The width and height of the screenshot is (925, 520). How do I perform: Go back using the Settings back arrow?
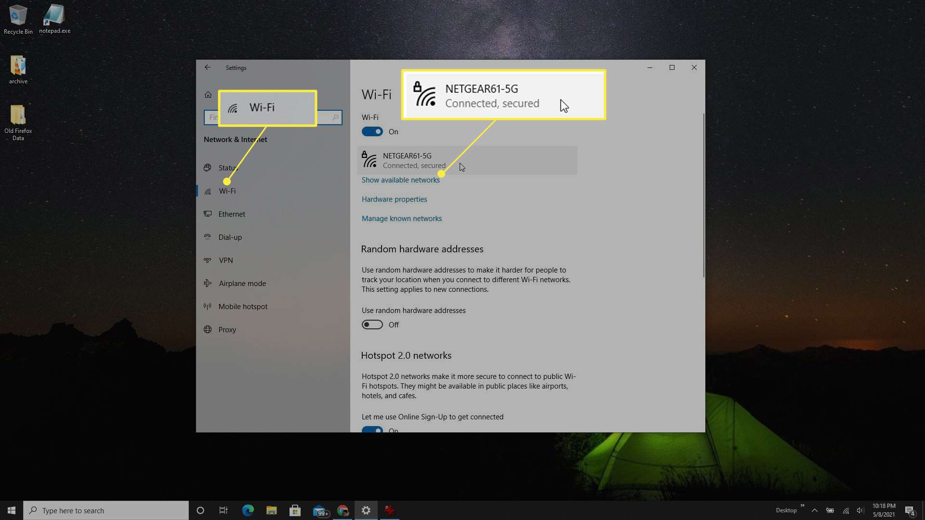pos(208,67)
